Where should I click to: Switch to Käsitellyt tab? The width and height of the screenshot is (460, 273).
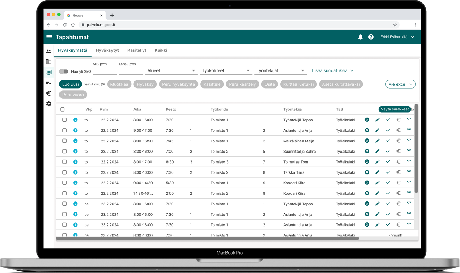(x=137, y=50)
